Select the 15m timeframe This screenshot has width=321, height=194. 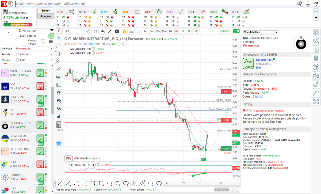click(158, 31)
